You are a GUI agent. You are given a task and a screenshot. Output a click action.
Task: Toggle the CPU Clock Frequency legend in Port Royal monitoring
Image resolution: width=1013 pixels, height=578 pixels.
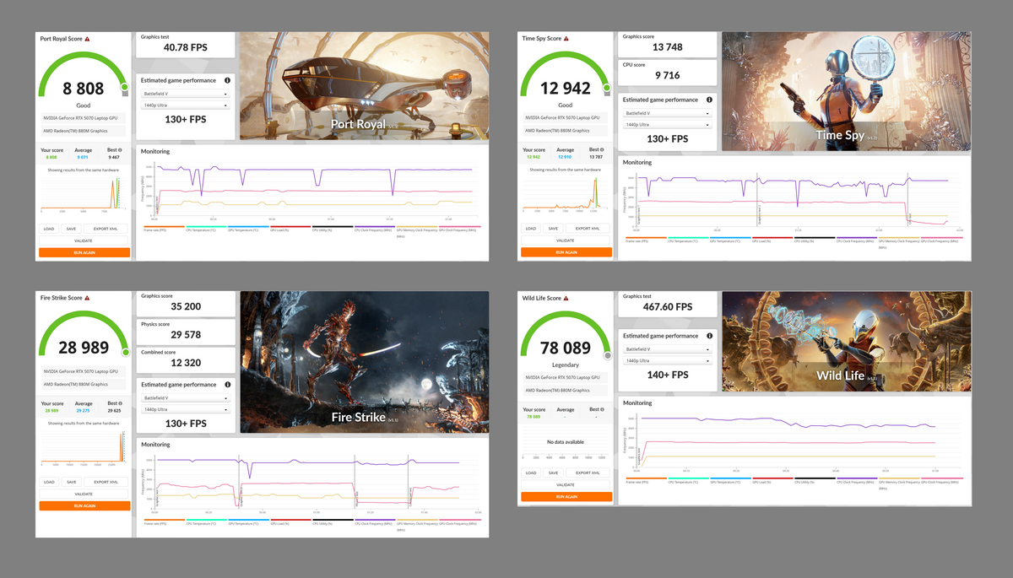click(375, 227)
